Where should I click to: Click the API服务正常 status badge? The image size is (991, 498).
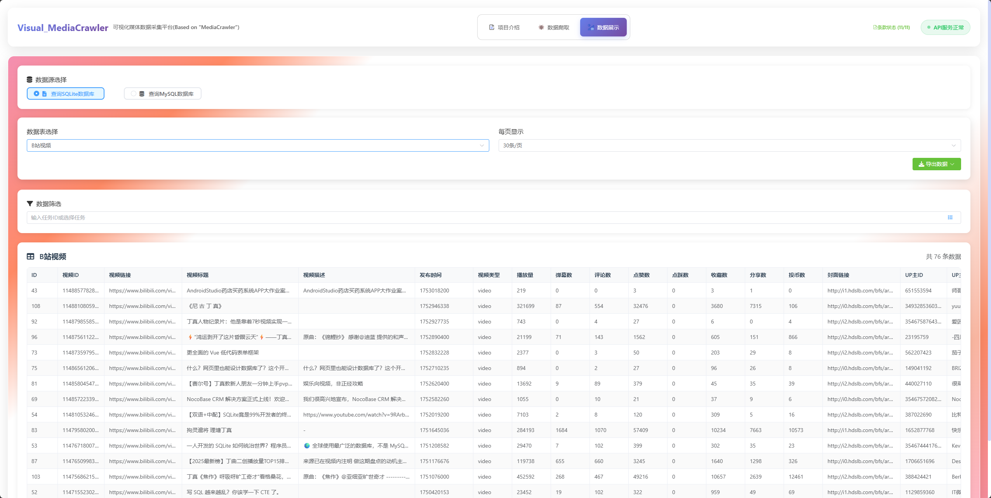945,28
